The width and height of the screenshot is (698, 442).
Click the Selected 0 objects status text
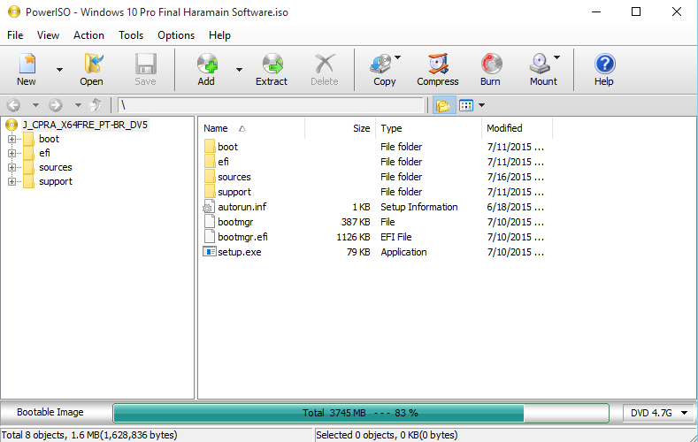387,435
